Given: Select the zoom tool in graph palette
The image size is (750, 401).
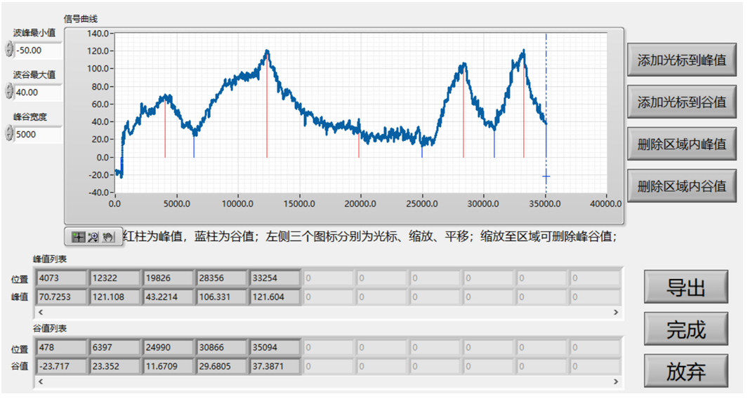Looking at the screenshot, I should pyautogui.click(x=93, y=237).
